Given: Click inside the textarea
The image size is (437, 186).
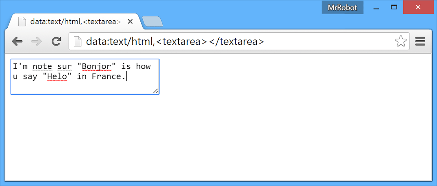Looking at the screenshot, I should pyautogui.click(x=85, y=77).
